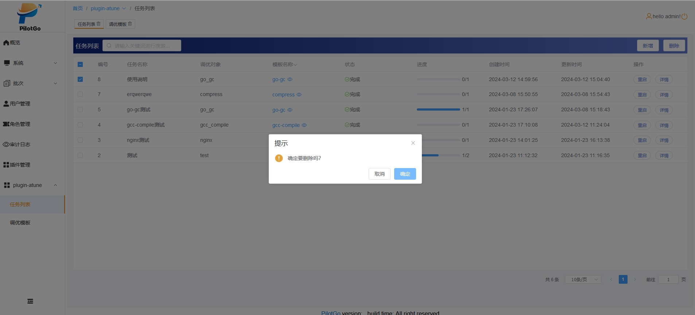Viewport: 695px width, 315px height.
Task: Open 调优模板 in the sidebar
Action: coord(20,223)
